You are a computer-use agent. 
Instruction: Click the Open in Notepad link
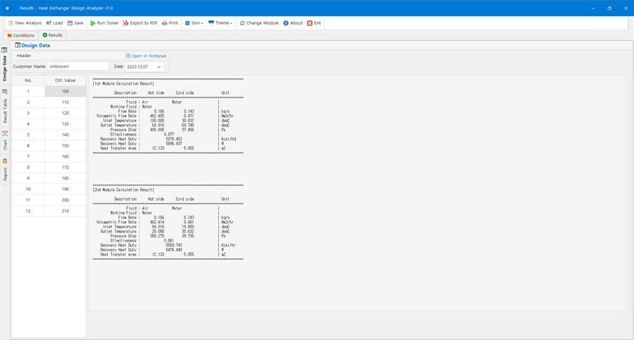pos(146,55)
